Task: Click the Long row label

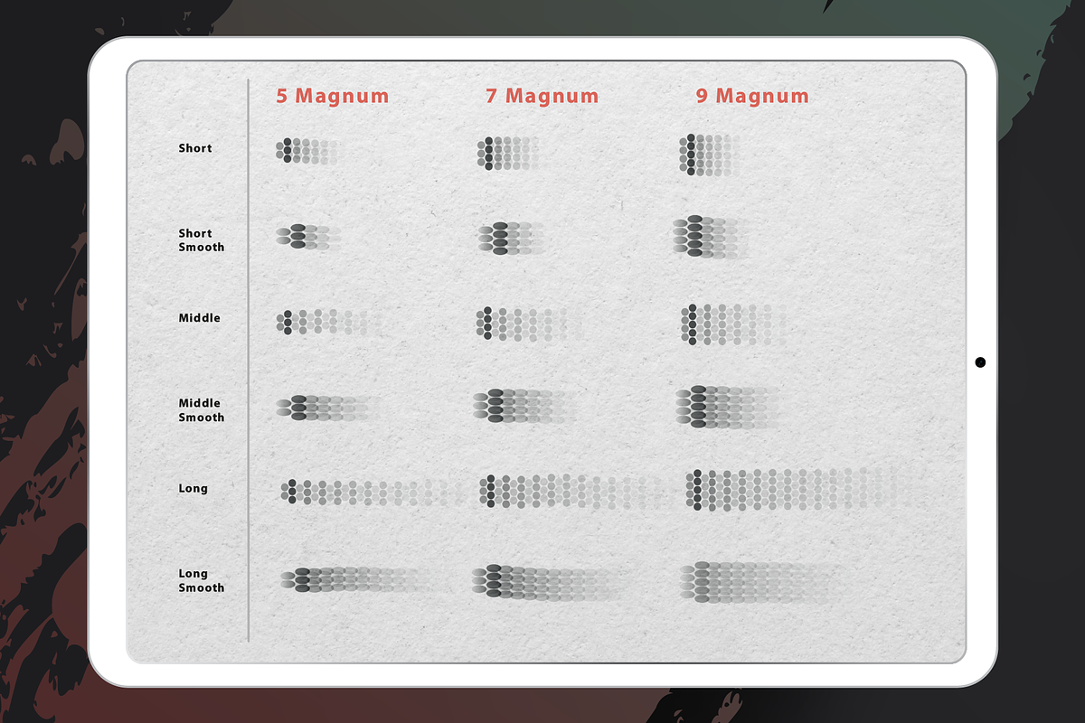Action: [x=193, y=489]
